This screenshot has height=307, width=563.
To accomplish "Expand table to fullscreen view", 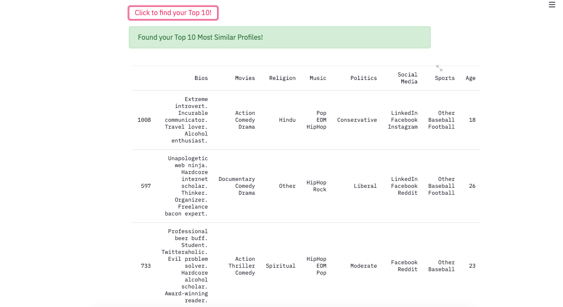I will [439, 68].
